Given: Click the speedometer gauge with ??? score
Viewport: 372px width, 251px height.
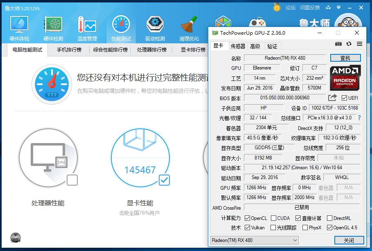Looking at the screenshot, I should (52, 84).
